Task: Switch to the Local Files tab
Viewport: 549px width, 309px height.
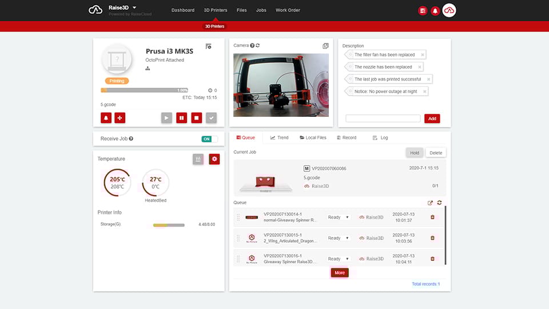Action: (x=313, y=138)
